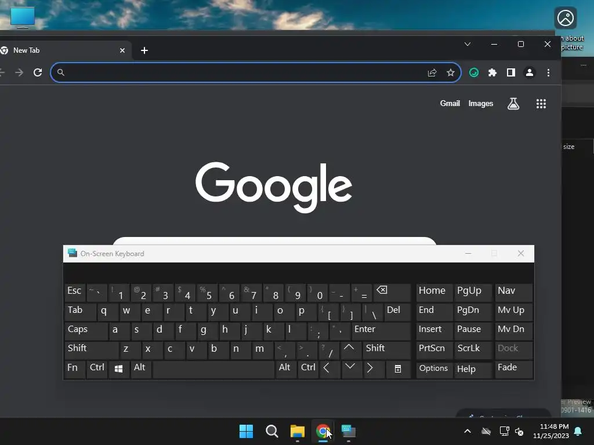Open the Windows Start menu
The width and height of the screenshot is (594, 445).
tap(246, 431)
